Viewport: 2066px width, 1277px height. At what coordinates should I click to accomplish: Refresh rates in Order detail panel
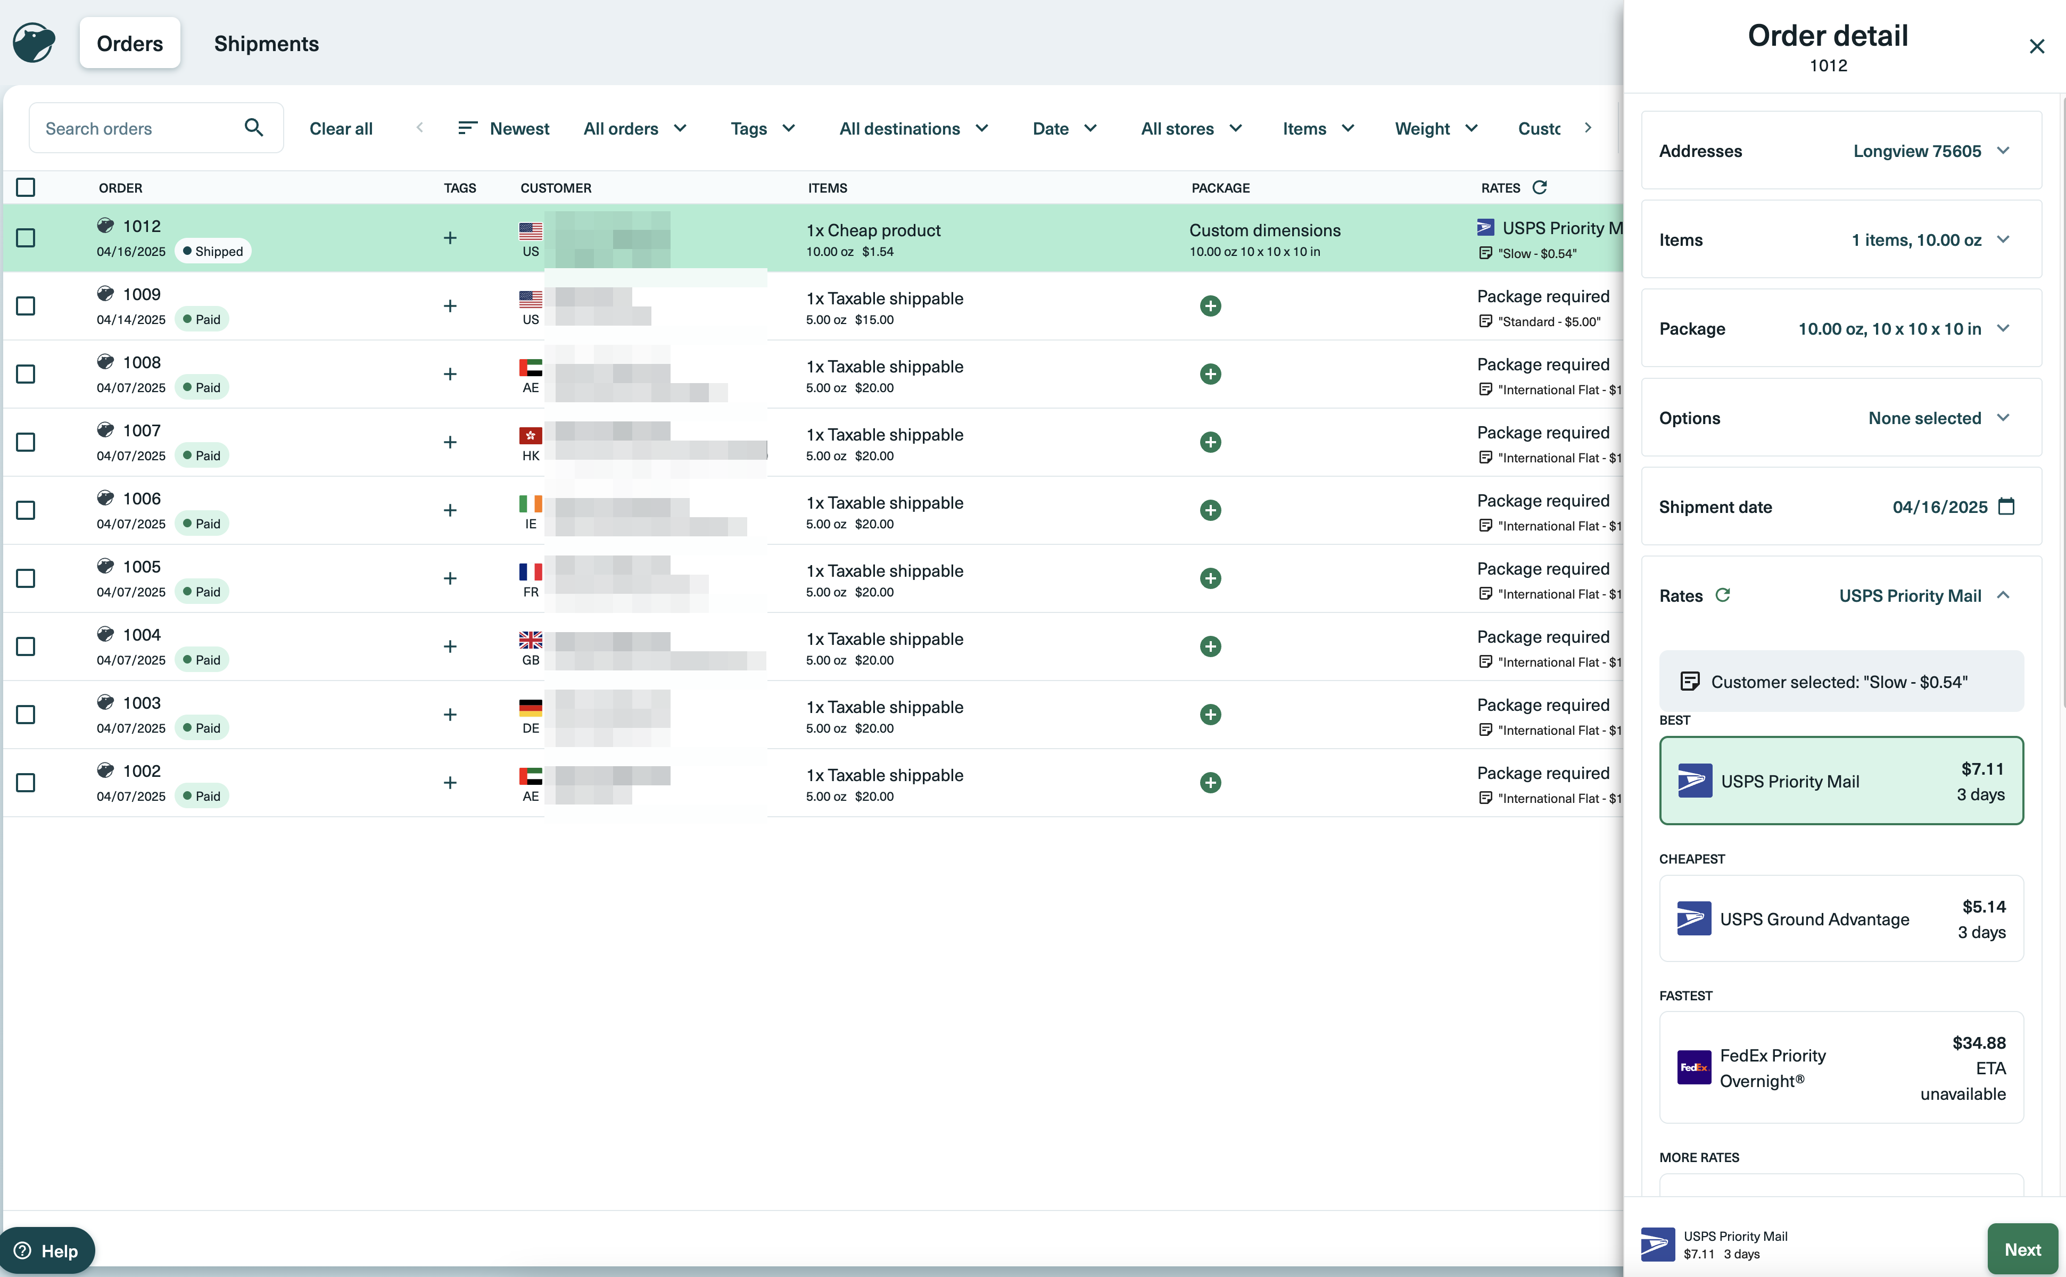click(1723, 594)
